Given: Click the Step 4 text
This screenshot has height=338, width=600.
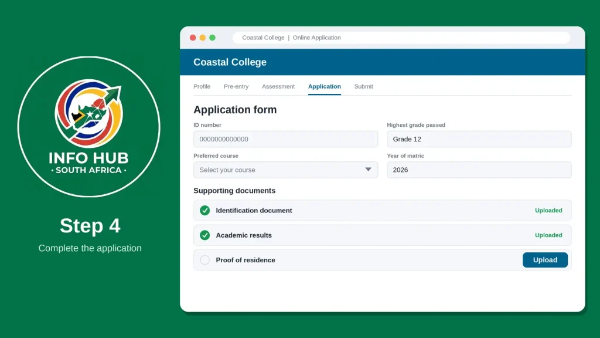Looking at the screenshot, I should pos(90,226).
